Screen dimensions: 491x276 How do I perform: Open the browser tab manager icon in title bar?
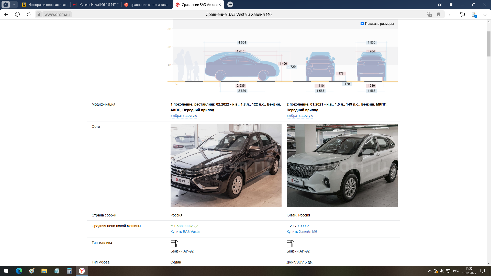[x=440, y=5]
